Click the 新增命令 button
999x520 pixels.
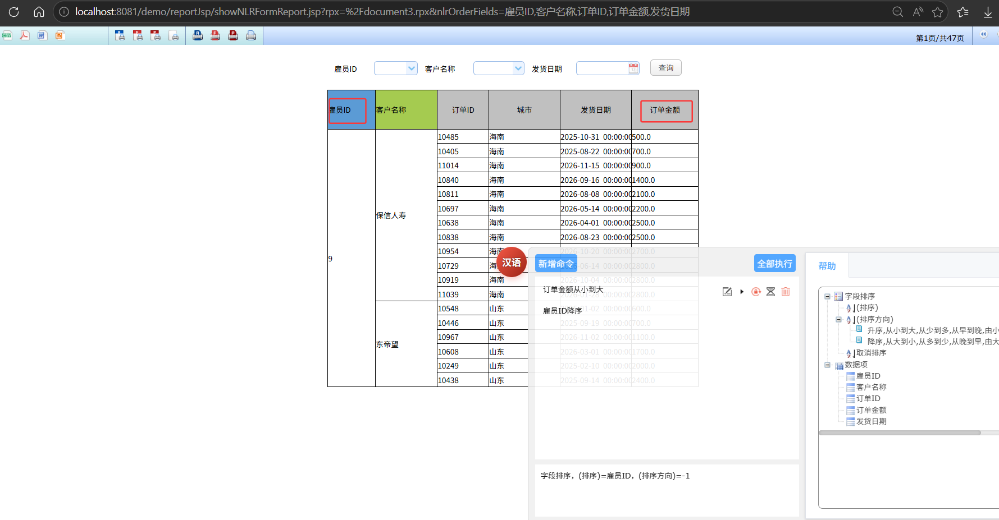(x=556, y=264)
